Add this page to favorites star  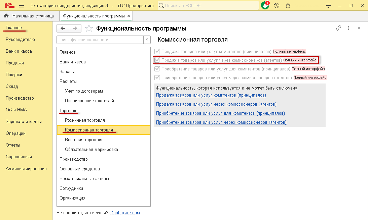(x=89, y=29)
